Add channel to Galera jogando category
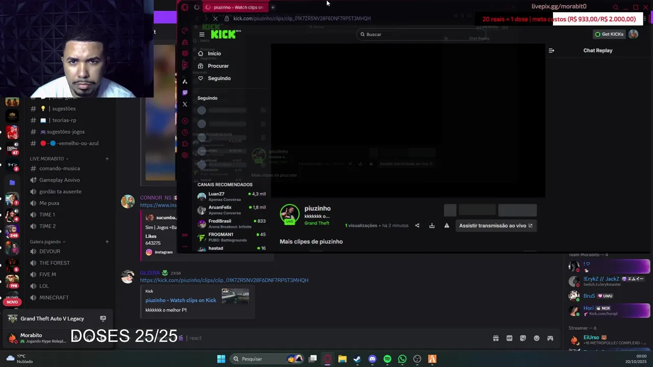This screenshot has height=367, width=653. [107, 242]
